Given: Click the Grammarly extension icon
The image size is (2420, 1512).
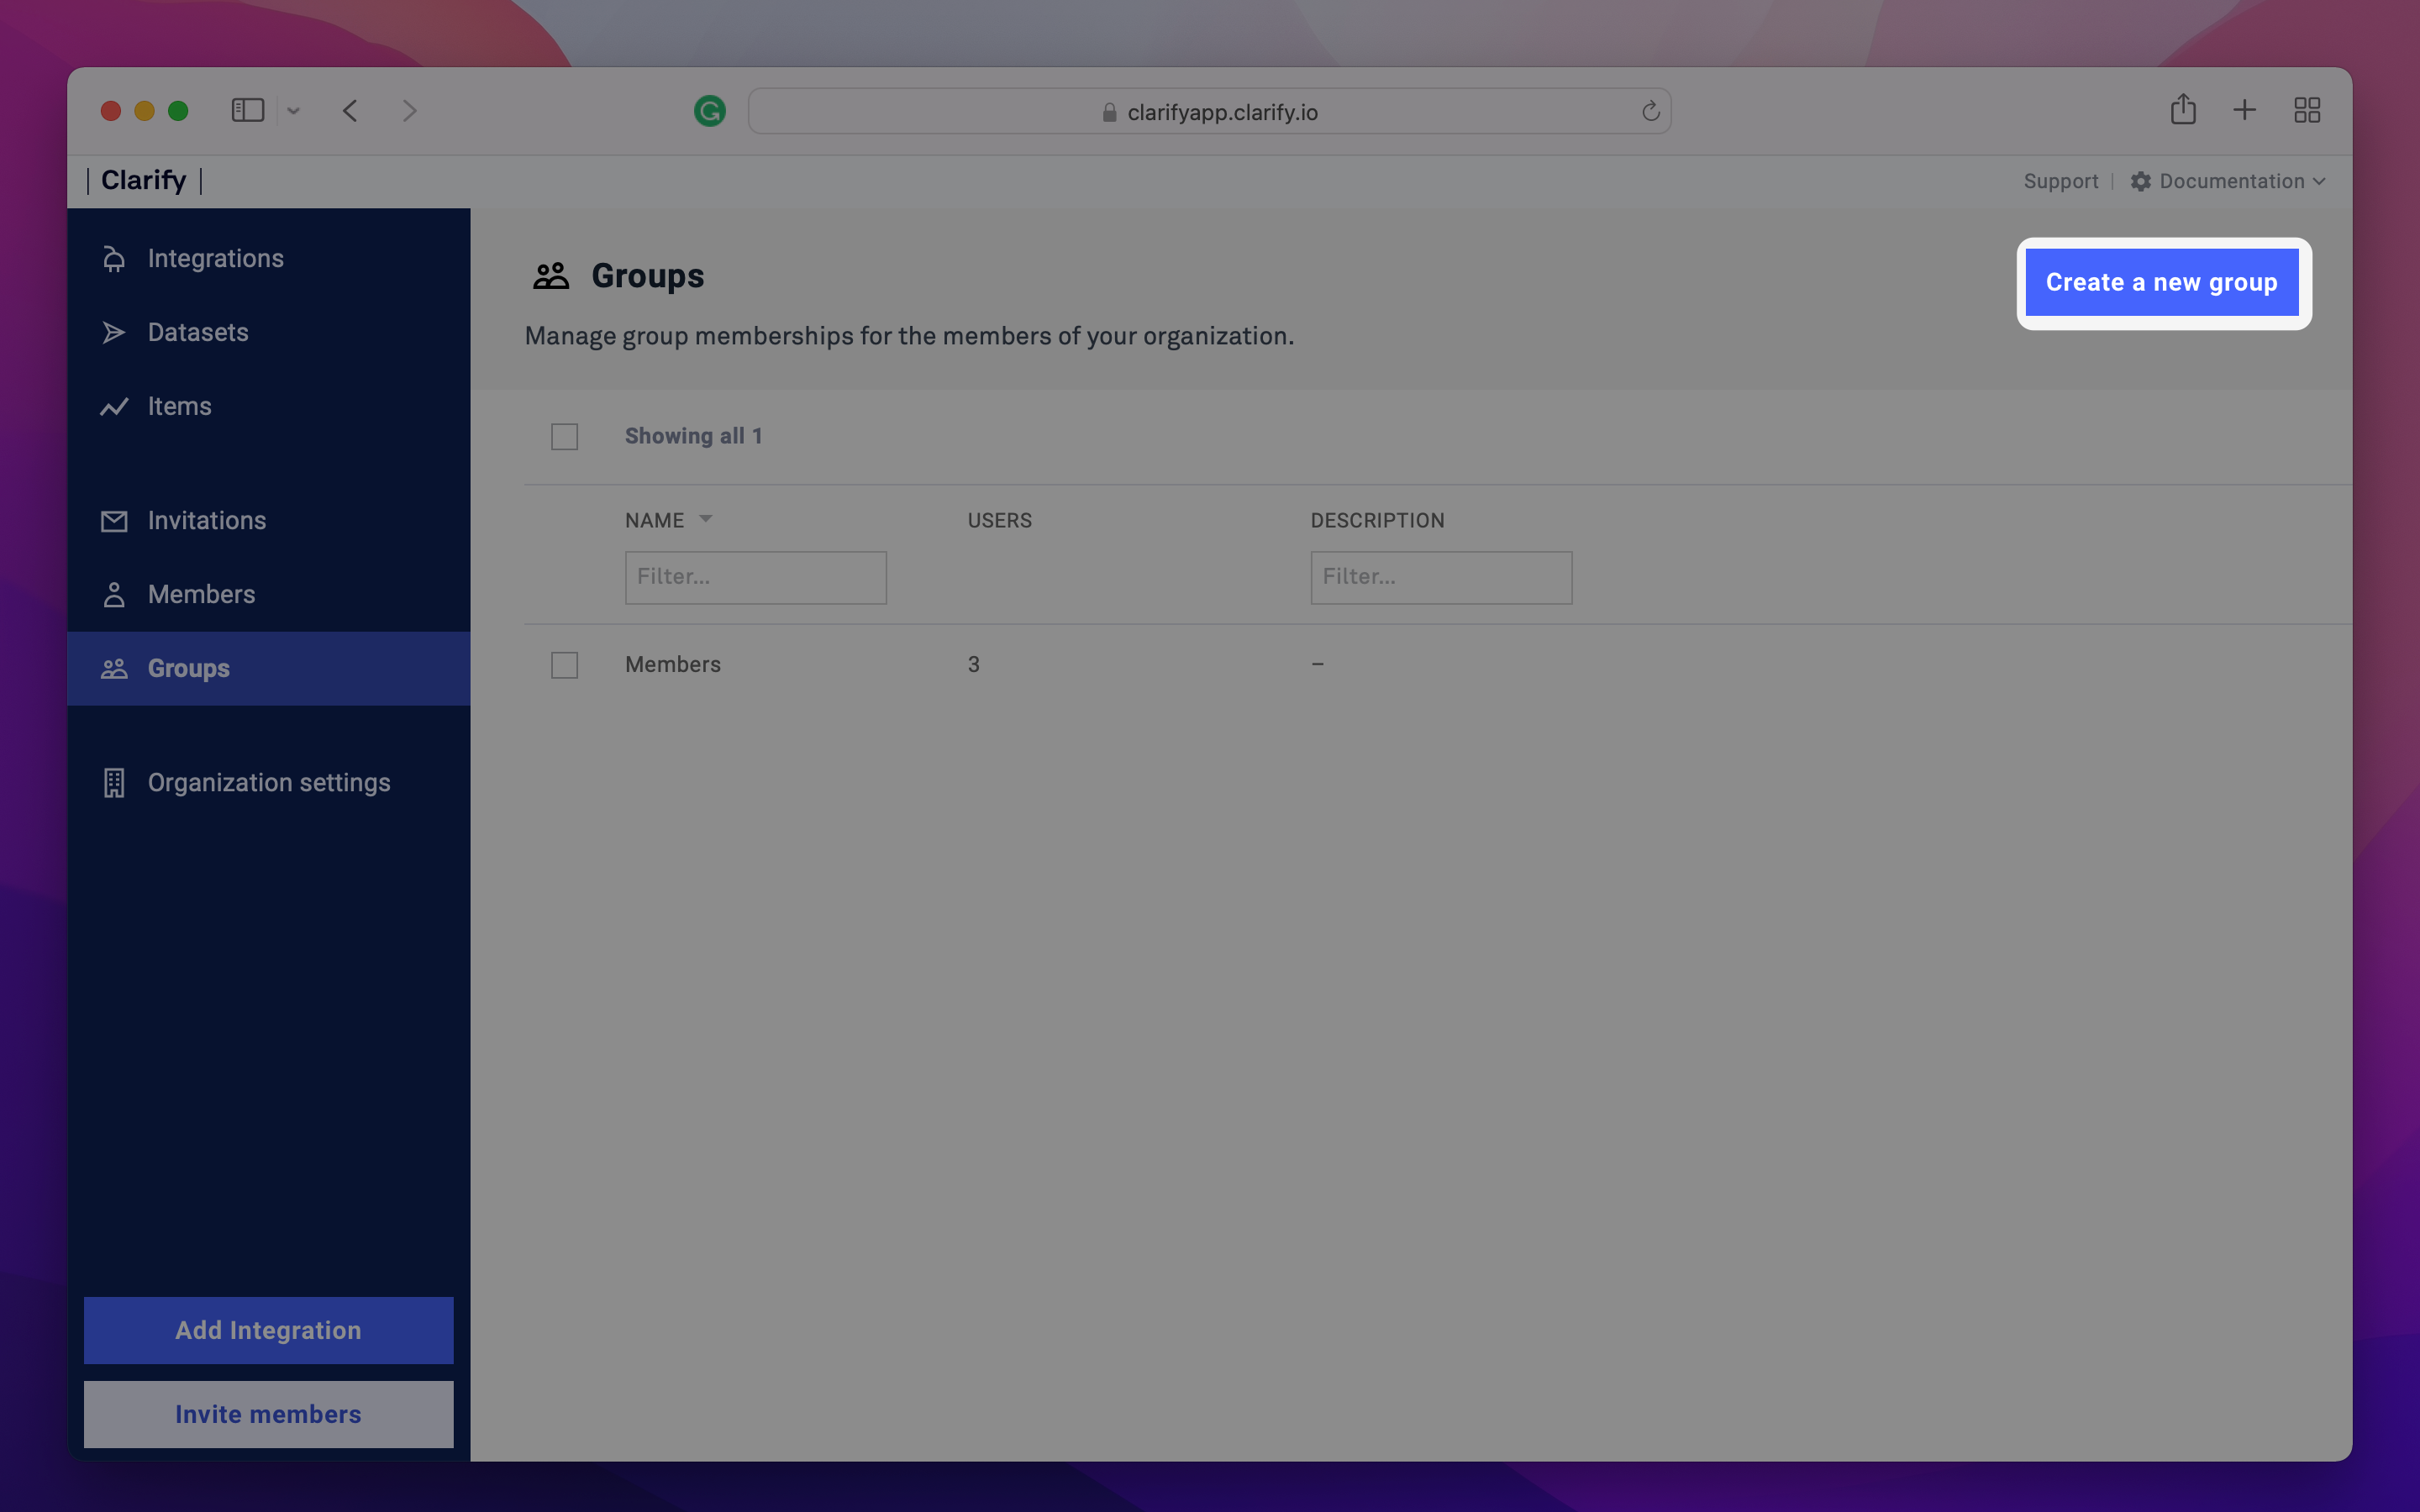Looking at the screenshot, I should [x=709, y=111].
